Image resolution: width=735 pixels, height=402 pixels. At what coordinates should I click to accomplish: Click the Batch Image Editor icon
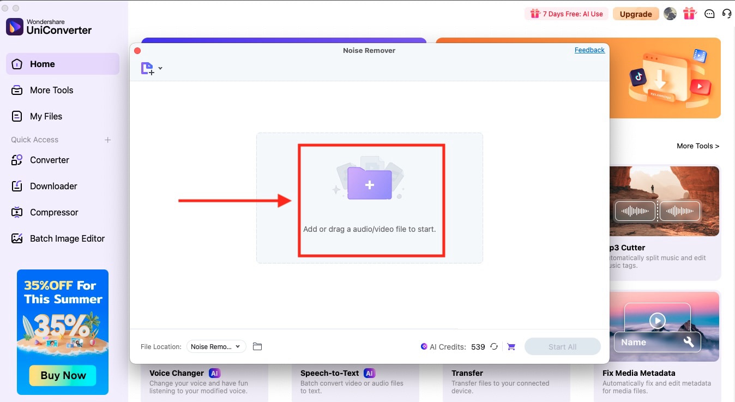(x=17, y=238)
